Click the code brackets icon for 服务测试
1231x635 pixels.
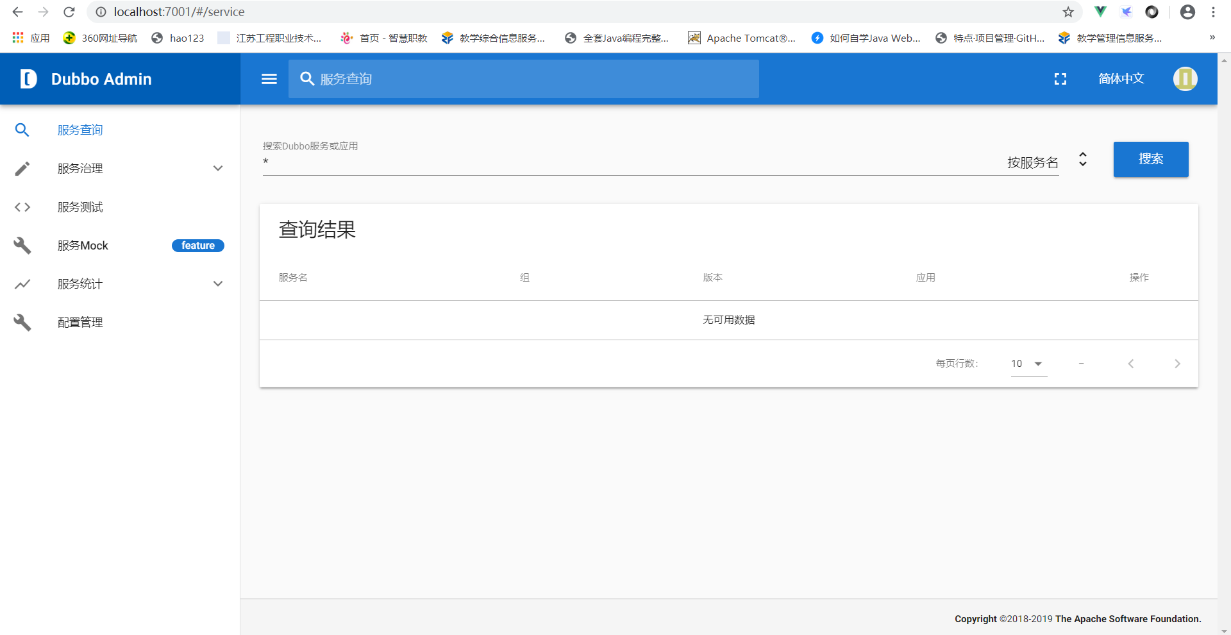coord(22,207)
